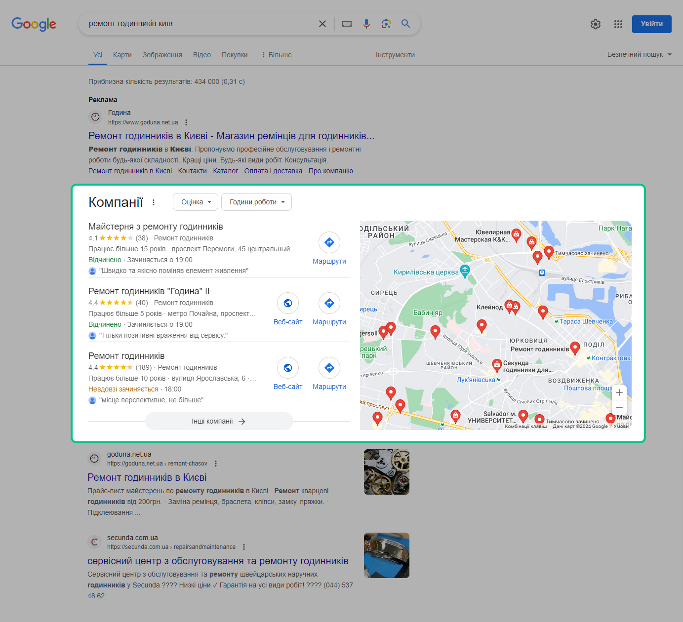Viewport: 683px width, 622px height.
Task: Expand the Більше search menu
Action: (277, 55)
